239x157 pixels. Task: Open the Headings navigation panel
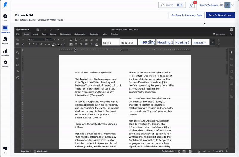18,71
